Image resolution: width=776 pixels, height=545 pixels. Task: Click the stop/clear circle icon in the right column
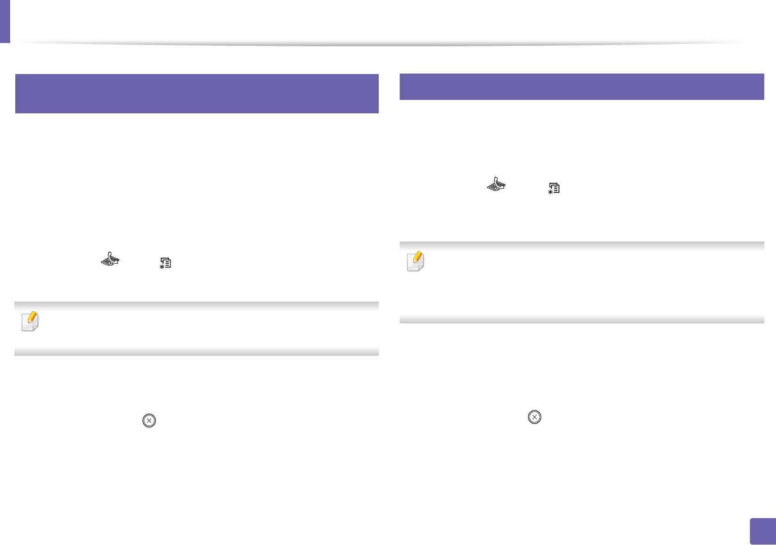click(x=534, y=417)
